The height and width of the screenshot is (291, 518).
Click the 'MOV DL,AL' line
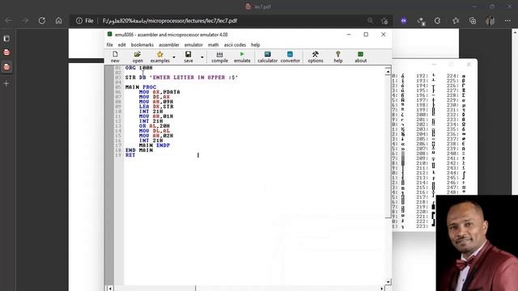155,131
